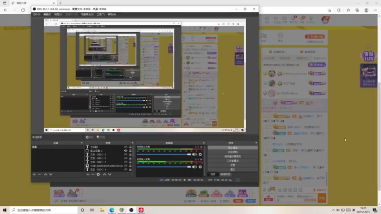Click the Start Recording button
The width and height of the screenshot is (381, 214).
click(x=232, y=152)
